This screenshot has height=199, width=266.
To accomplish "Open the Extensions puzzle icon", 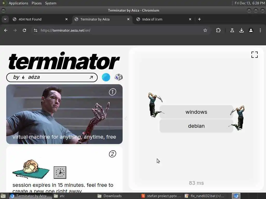I will [218, 30].
